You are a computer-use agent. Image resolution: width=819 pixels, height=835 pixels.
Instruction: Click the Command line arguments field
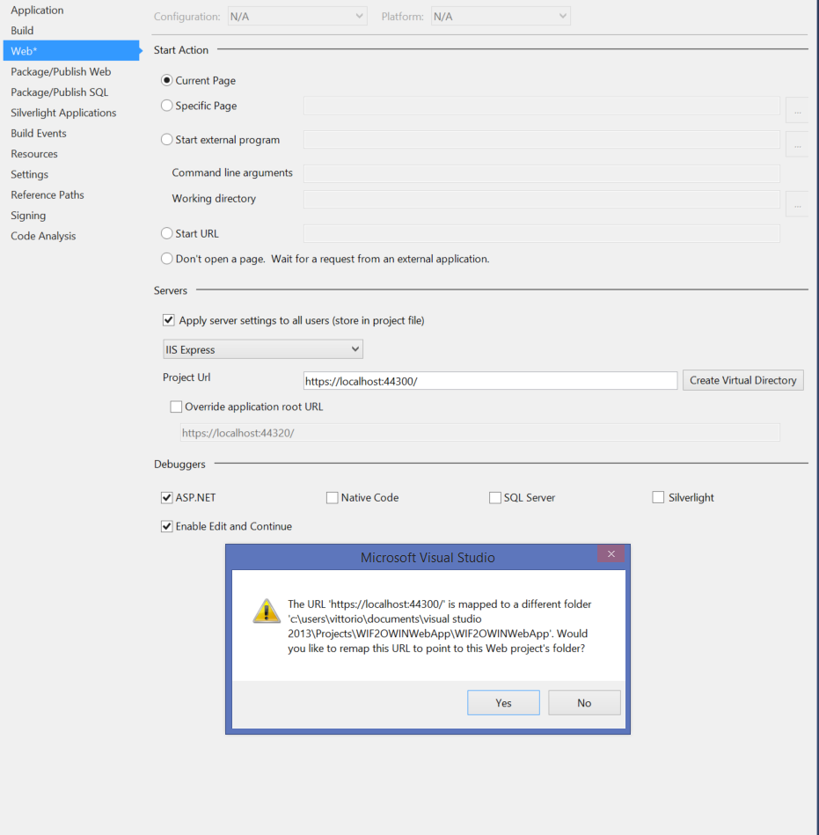[x=542, y=173]
